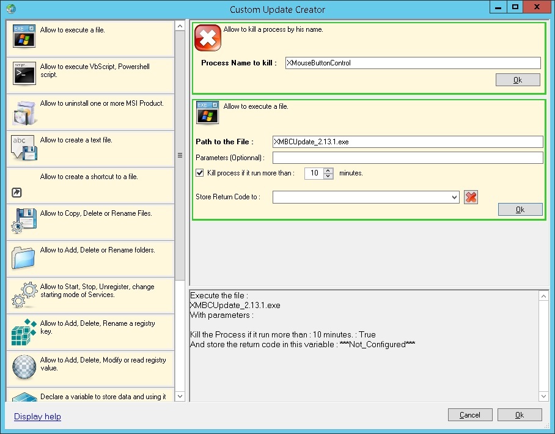555x434 pixels.
Task: Focus the Process Name to kill field
Action: [x=413, y=63]
